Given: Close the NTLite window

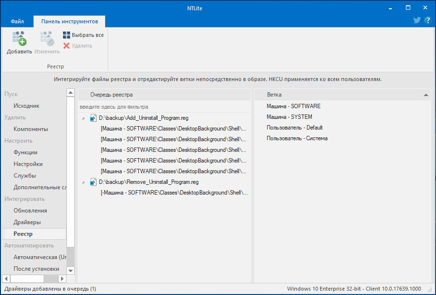Looking at the screenshot, I should 425,8.
